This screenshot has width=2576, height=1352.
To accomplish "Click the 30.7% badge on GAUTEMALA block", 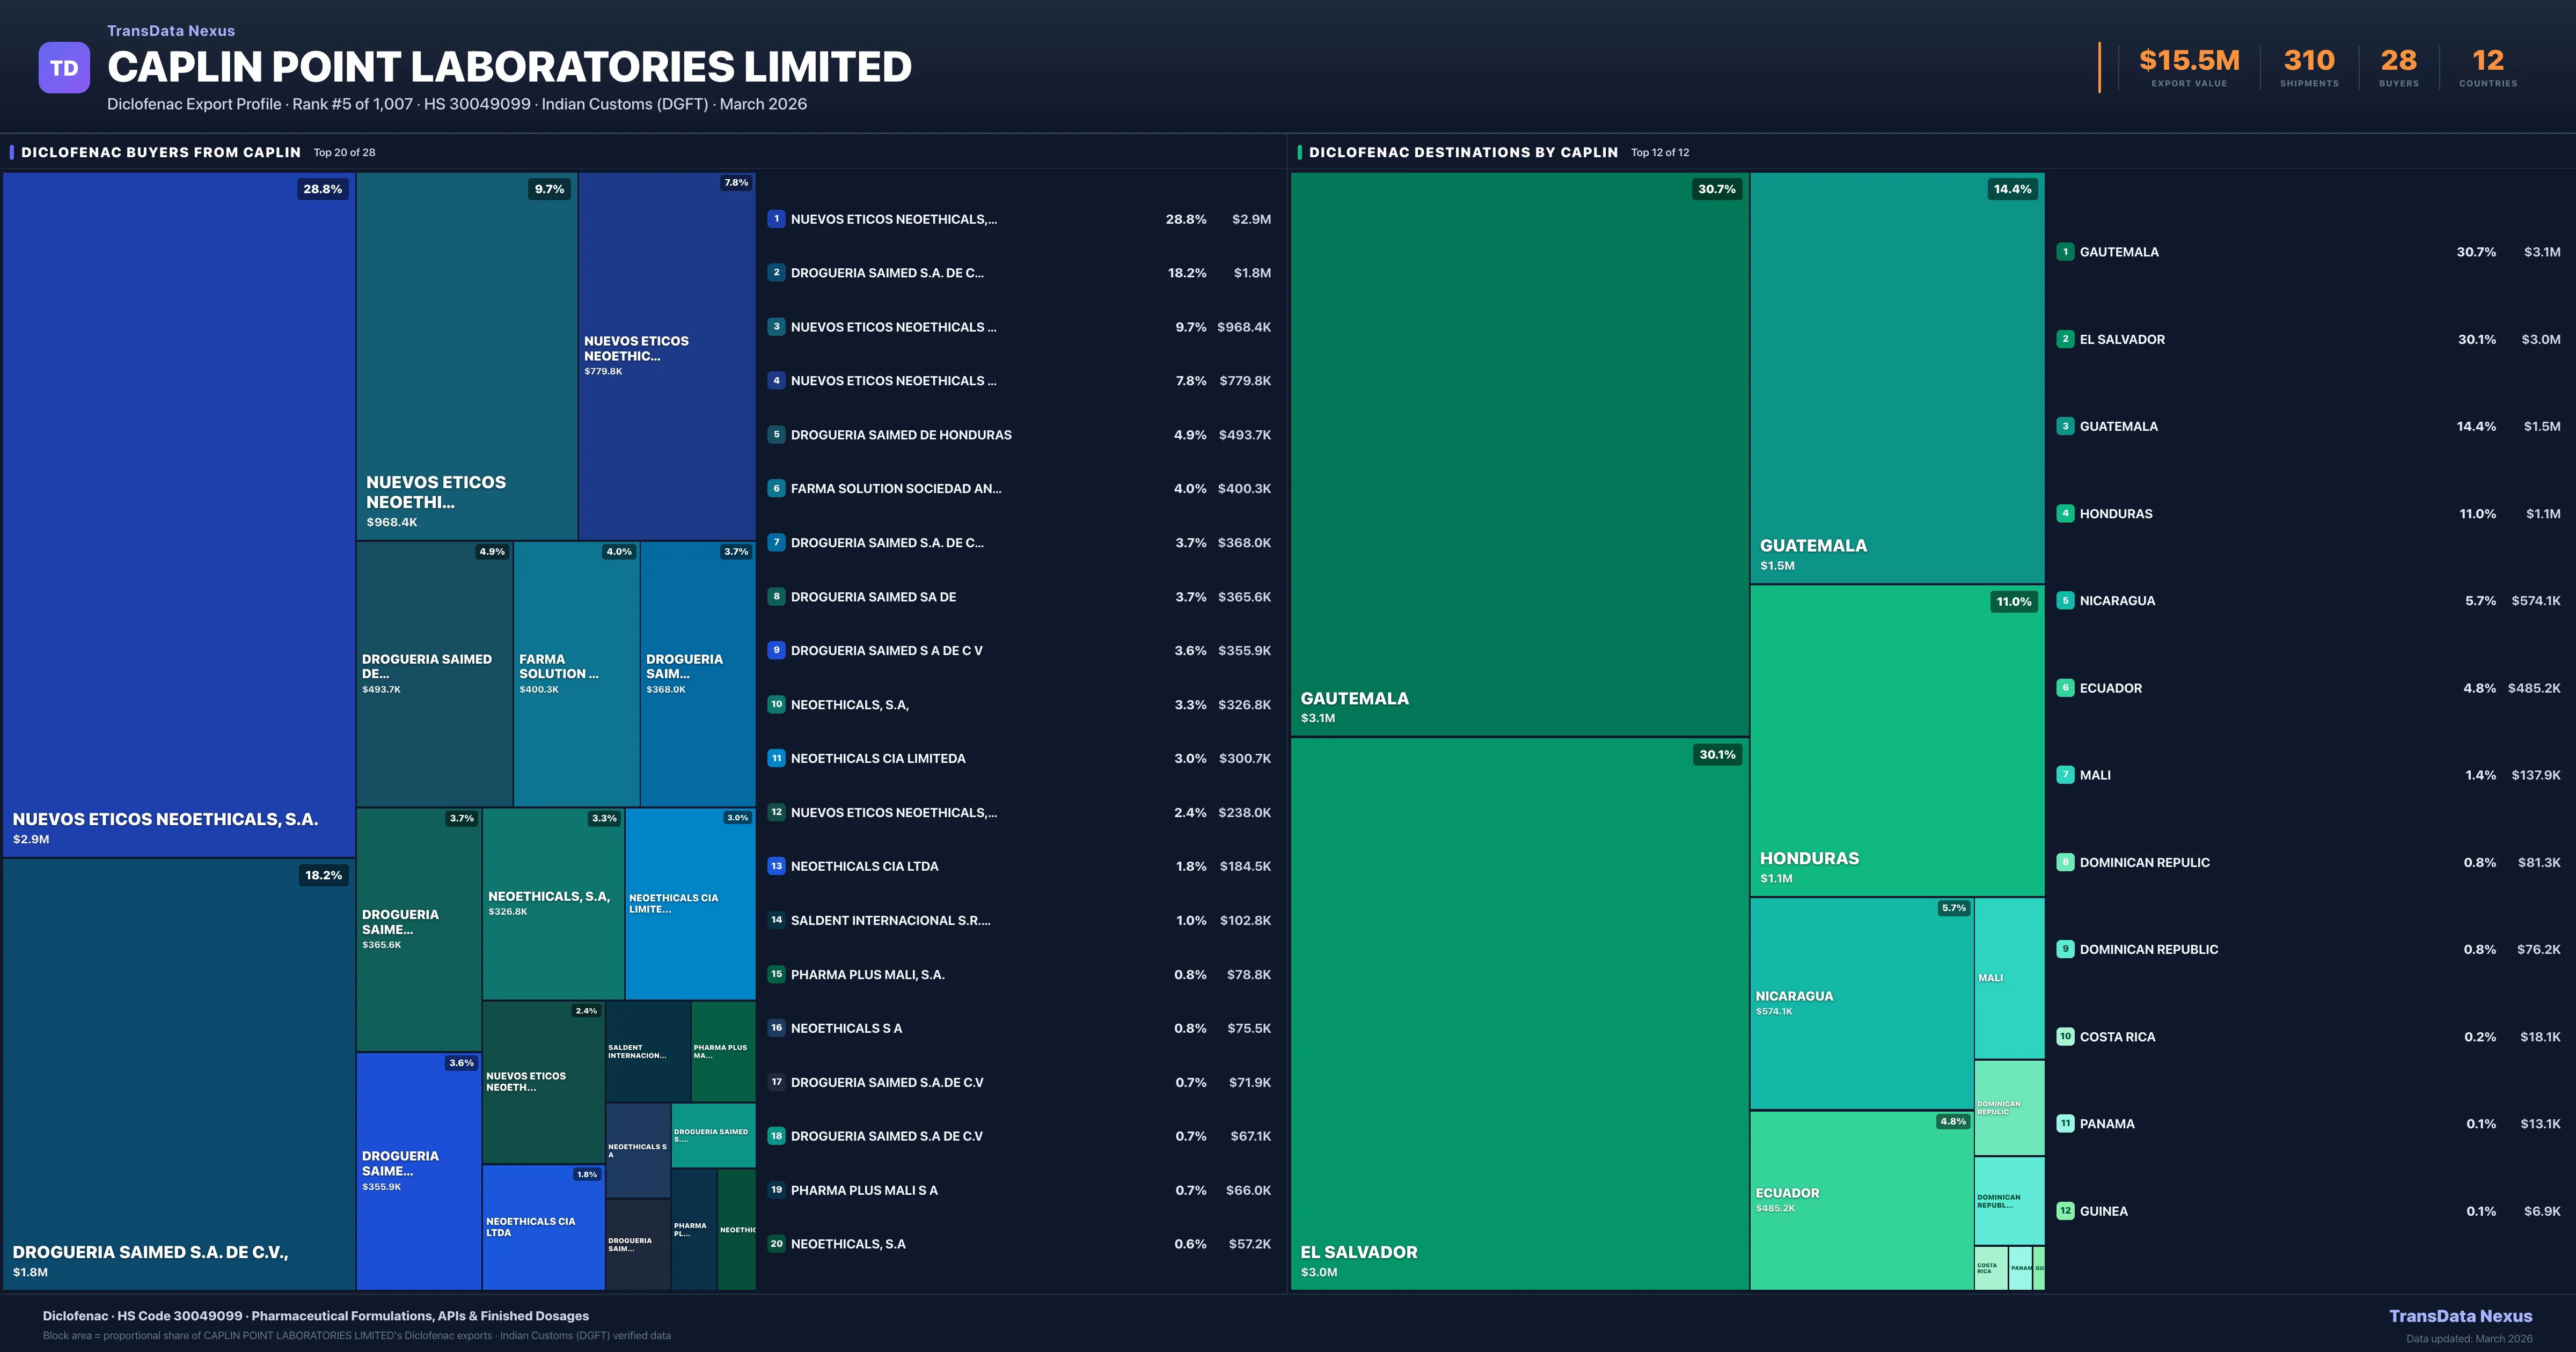I will click(1716, 189).
